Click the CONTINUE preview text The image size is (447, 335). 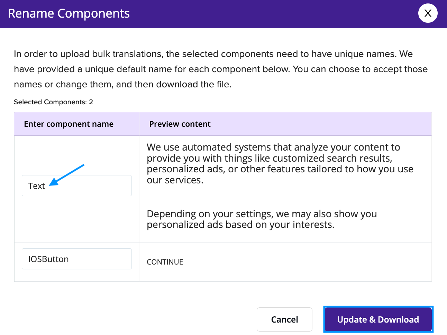[x=165, y=262]
